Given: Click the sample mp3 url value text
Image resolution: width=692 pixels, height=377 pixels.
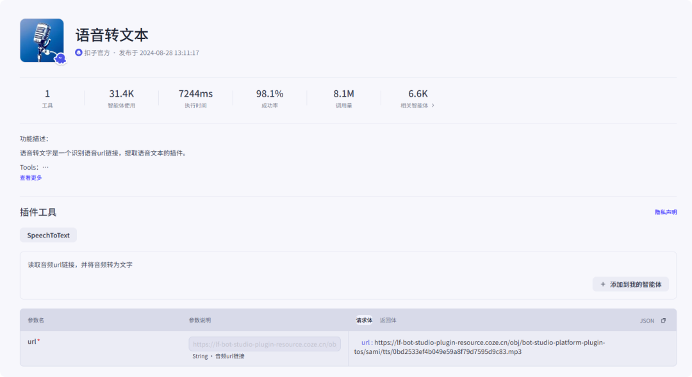Looking at the screenshot, I should pyautogui.click(x=479, y=347).
